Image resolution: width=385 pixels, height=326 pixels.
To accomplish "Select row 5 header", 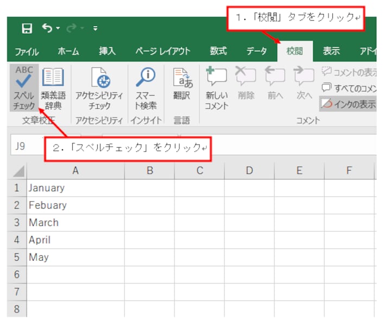I will click(x=17, y=257).
